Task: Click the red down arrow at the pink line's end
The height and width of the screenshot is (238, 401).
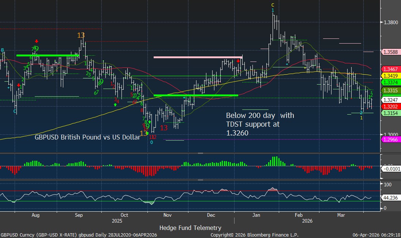Action: coord(238,61)
